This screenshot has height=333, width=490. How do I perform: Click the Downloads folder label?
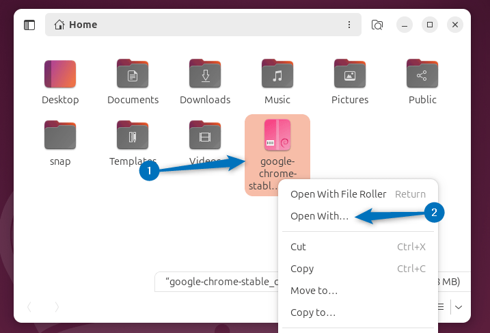(x=205, y=100)
